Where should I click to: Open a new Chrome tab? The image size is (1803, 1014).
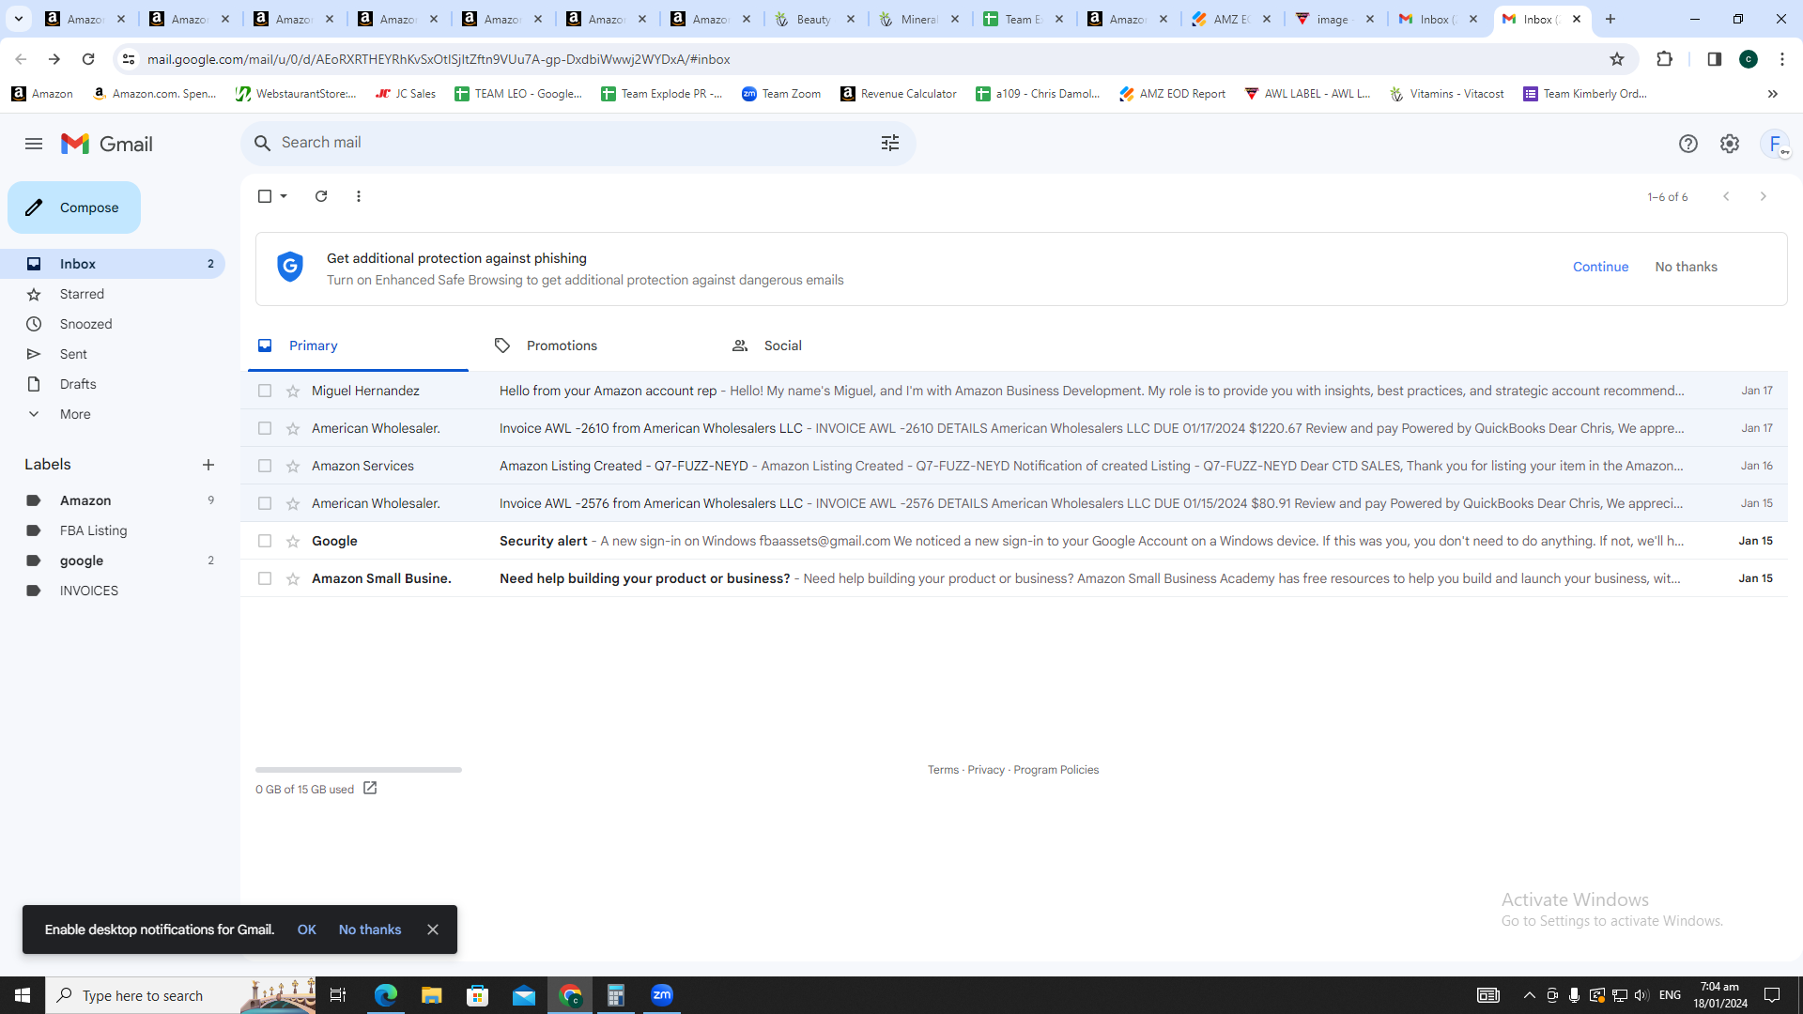pyautogui.click(x=1610, y=19)
